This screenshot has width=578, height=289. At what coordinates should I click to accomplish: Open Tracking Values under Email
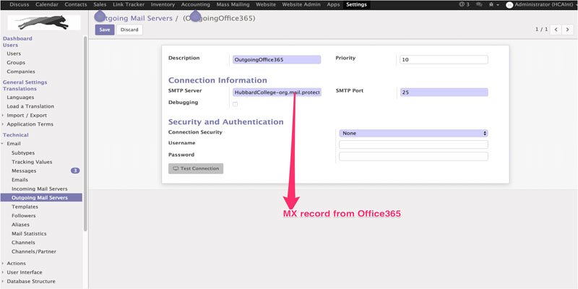click(x=32, y=162)
